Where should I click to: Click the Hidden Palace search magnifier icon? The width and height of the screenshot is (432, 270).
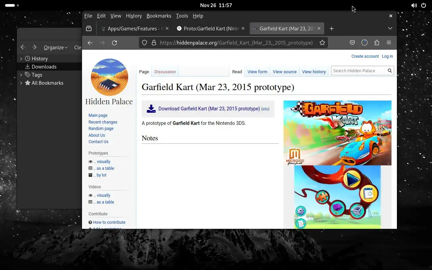click(390, 71)
